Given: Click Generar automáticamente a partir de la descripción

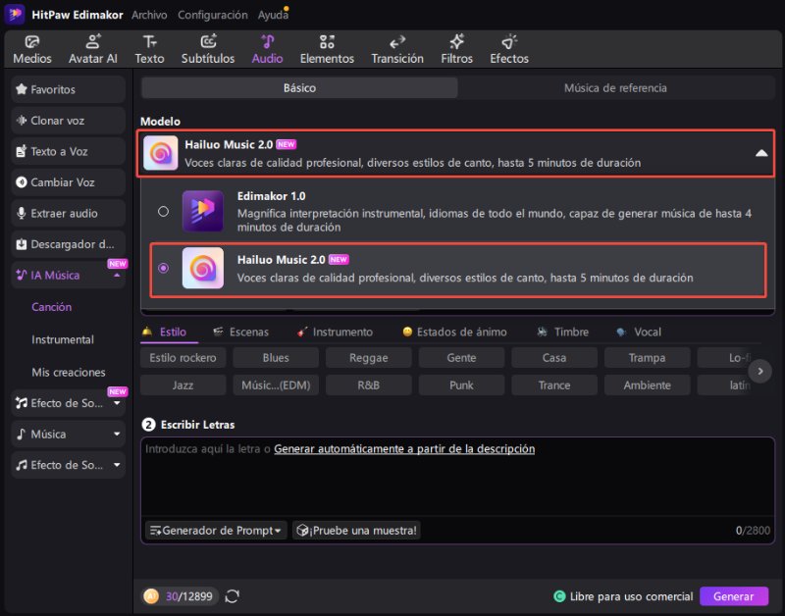Looking at the screenshot, I should [404, 448].
